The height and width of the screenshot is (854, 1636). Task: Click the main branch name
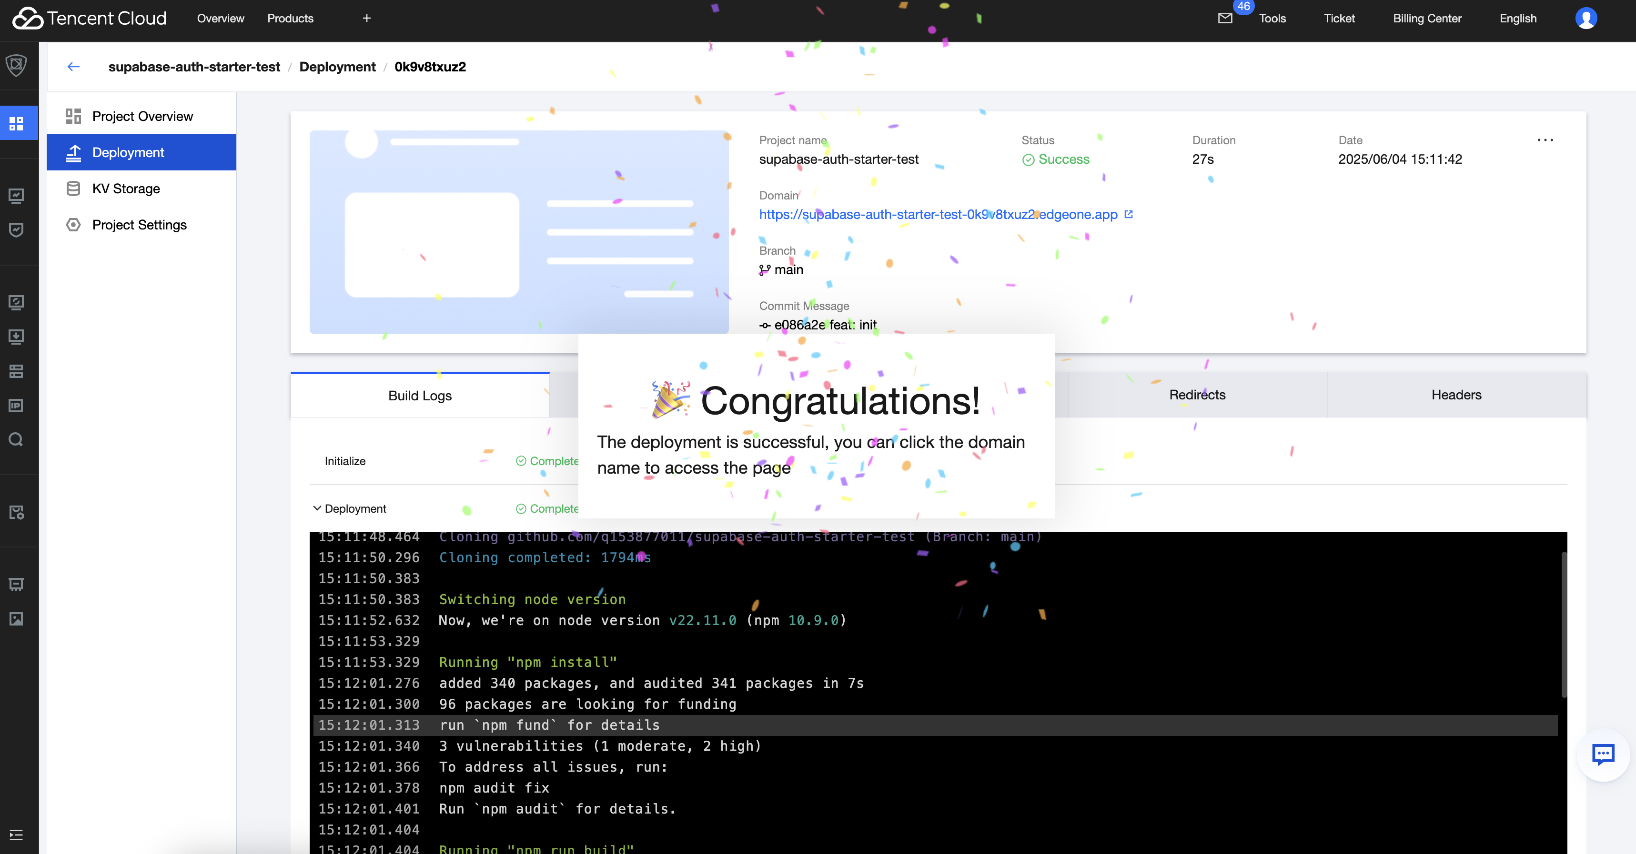788,269
